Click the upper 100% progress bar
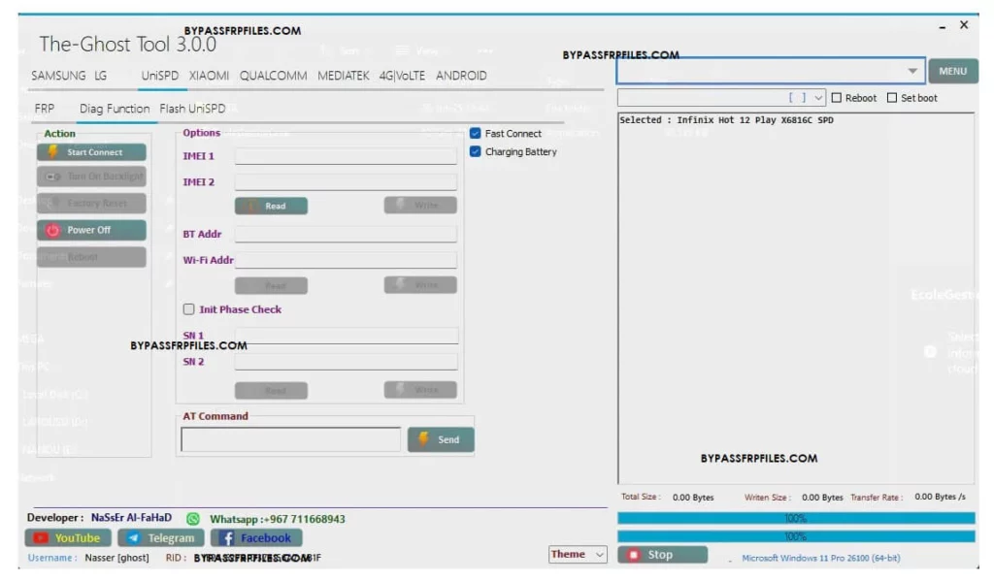Screen dimensions: 994x581 pyautogui.click(x=796, y=518)
